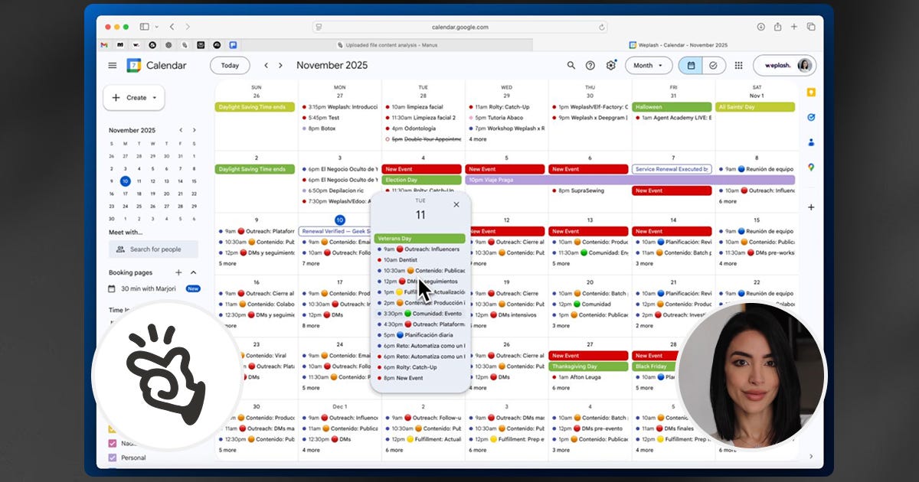
Task: Open Google apps grid
Action: tap(738, 66)
